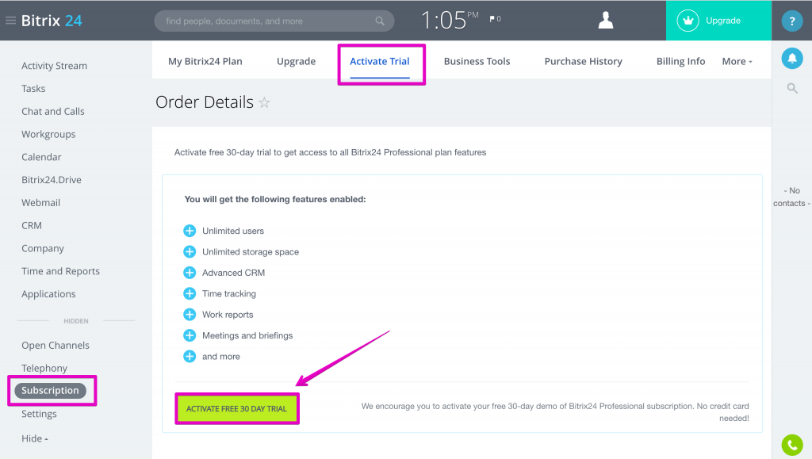Image resolution: width=812 pixels, height=459 pixels.
Task: Click the search magnifier in the top search box
Action: point(380,21)
